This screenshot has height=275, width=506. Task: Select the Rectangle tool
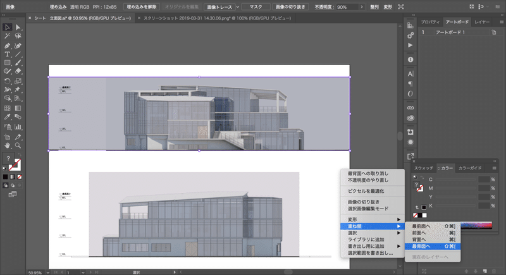[x=7, y=63]
